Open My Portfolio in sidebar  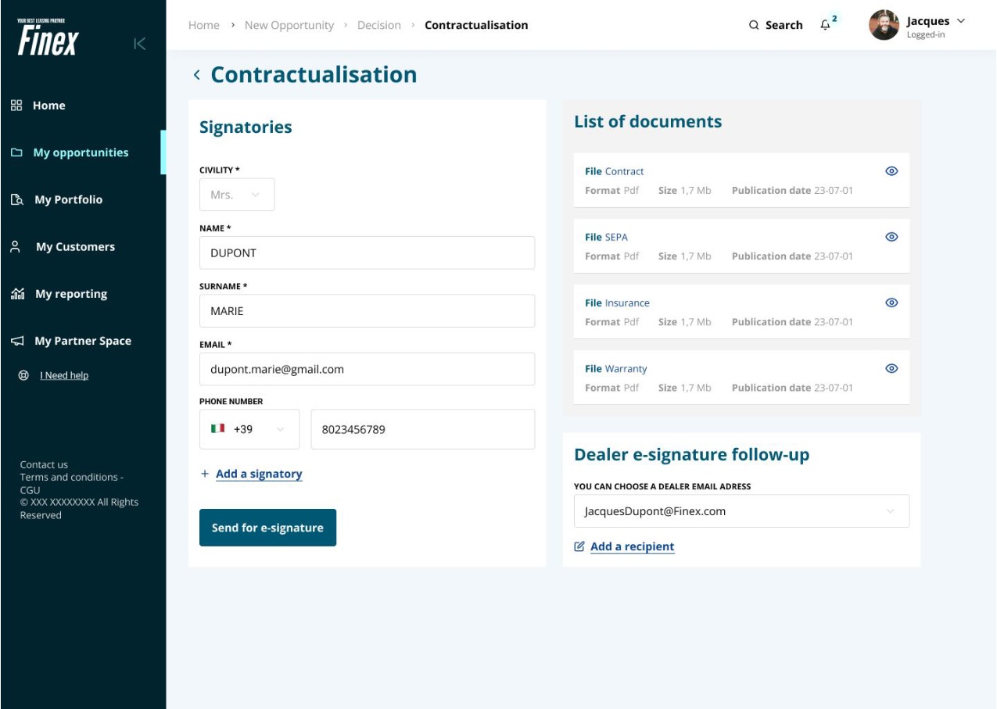click(x=69, y=199)
